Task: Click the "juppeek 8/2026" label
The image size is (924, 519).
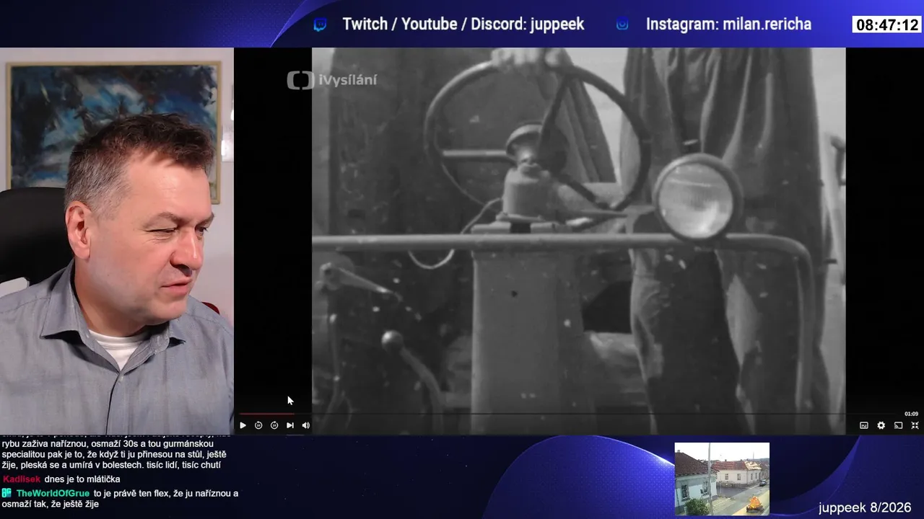Action: click(865, 507)
